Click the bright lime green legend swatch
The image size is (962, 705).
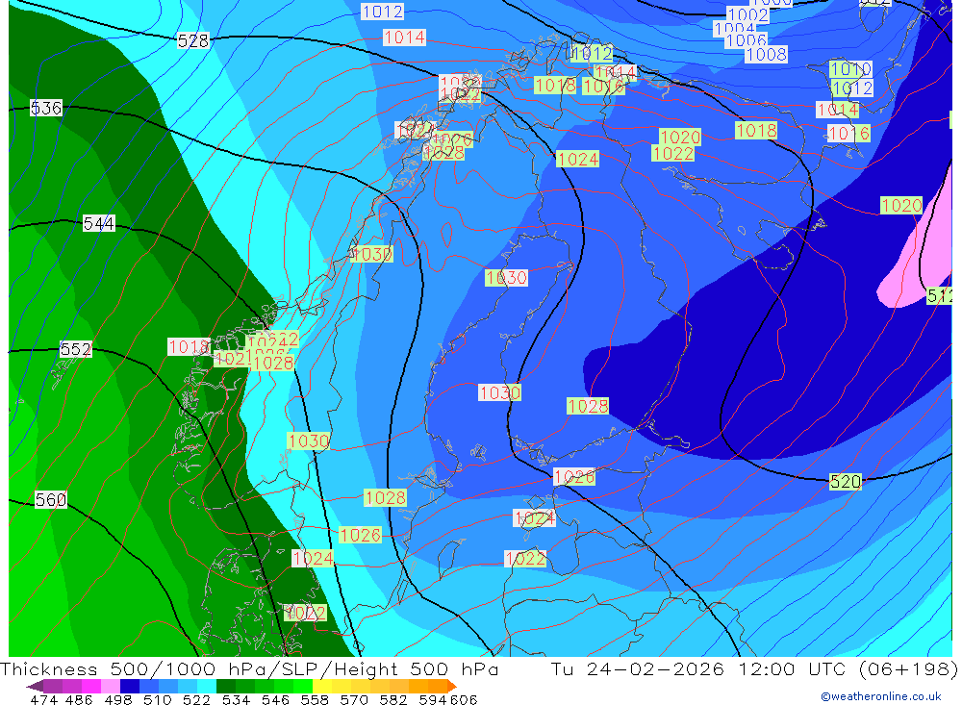303,686
